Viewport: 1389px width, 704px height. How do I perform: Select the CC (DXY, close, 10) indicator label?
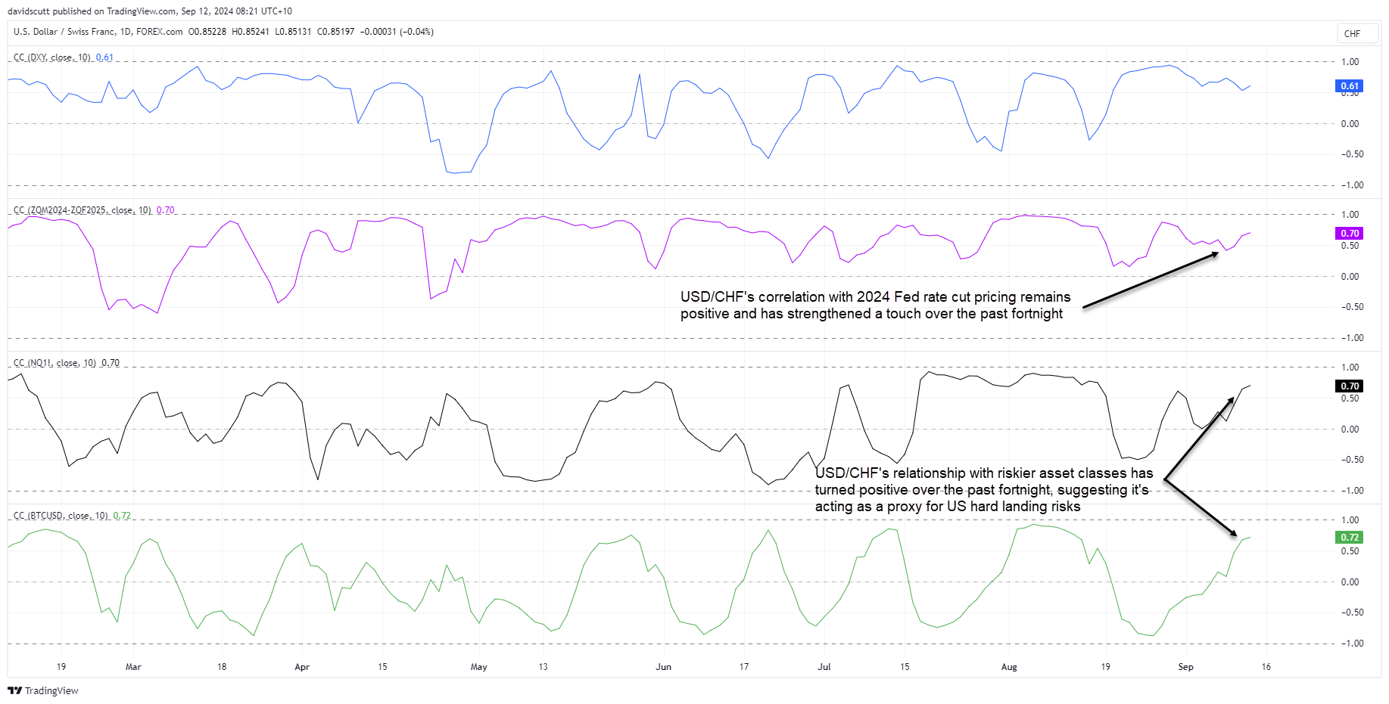pos(52,57)
